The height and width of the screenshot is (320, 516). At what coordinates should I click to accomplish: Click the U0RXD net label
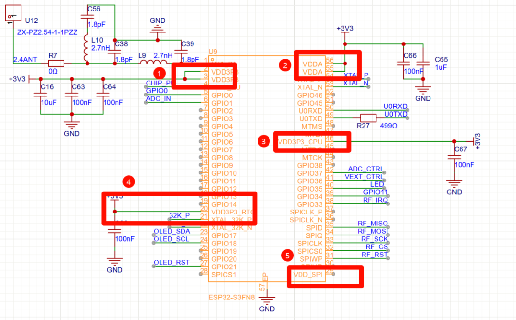396,107
